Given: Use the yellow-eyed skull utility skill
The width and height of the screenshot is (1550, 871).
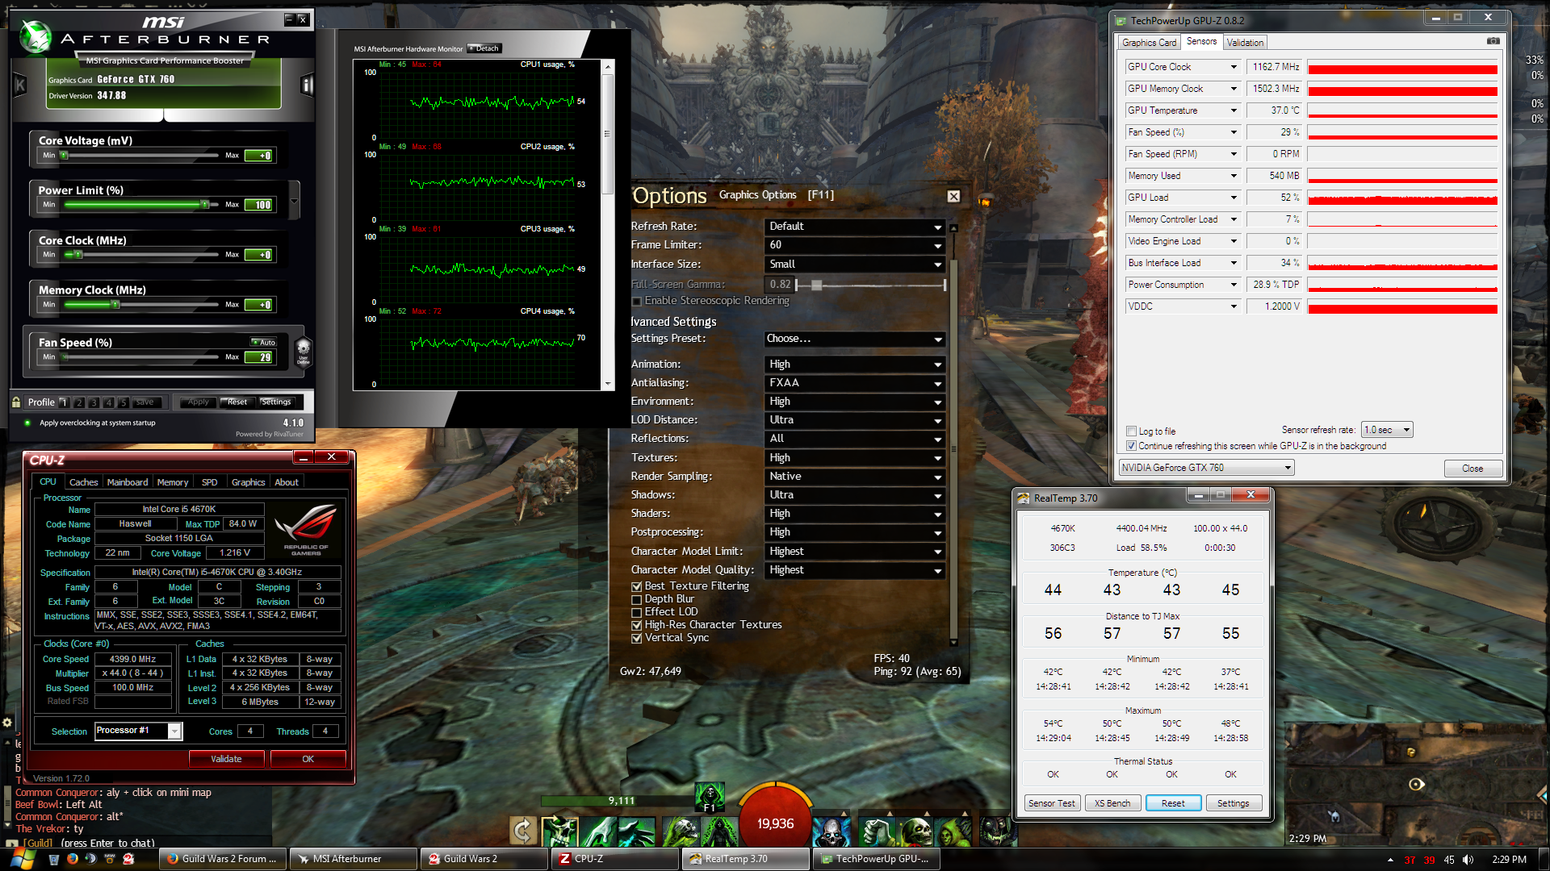Looking at the screenshot, I should [x=916, y=831].
